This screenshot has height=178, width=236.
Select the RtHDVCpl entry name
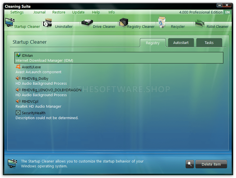pos(30,101)
